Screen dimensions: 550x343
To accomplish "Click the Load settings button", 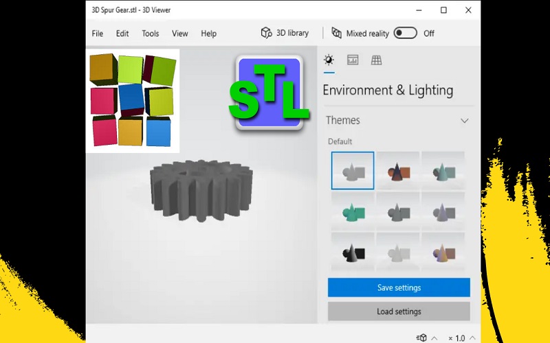I will 399,311.
